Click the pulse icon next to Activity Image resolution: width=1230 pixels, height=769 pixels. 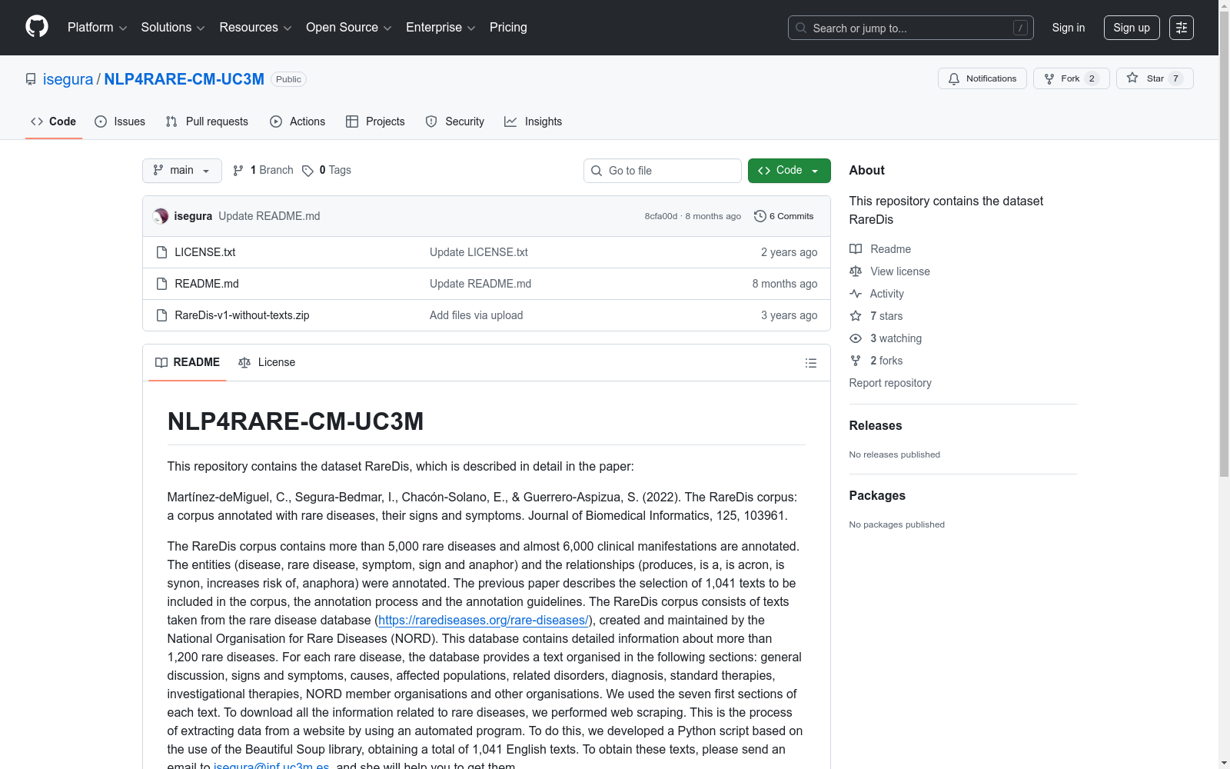[856, 294]
